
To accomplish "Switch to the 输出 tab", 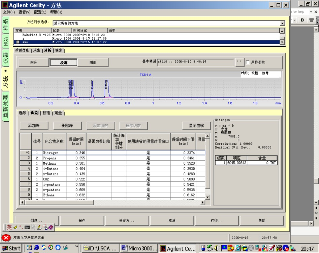I will point(59,50).
